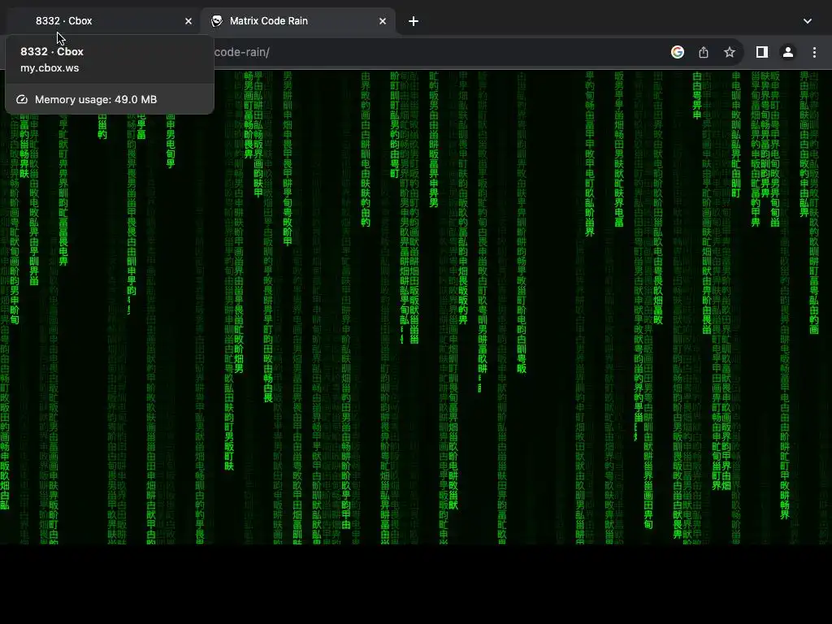The image size is (832, 624).
Task: Open a new tab with plus button
Action: [414, 21]
